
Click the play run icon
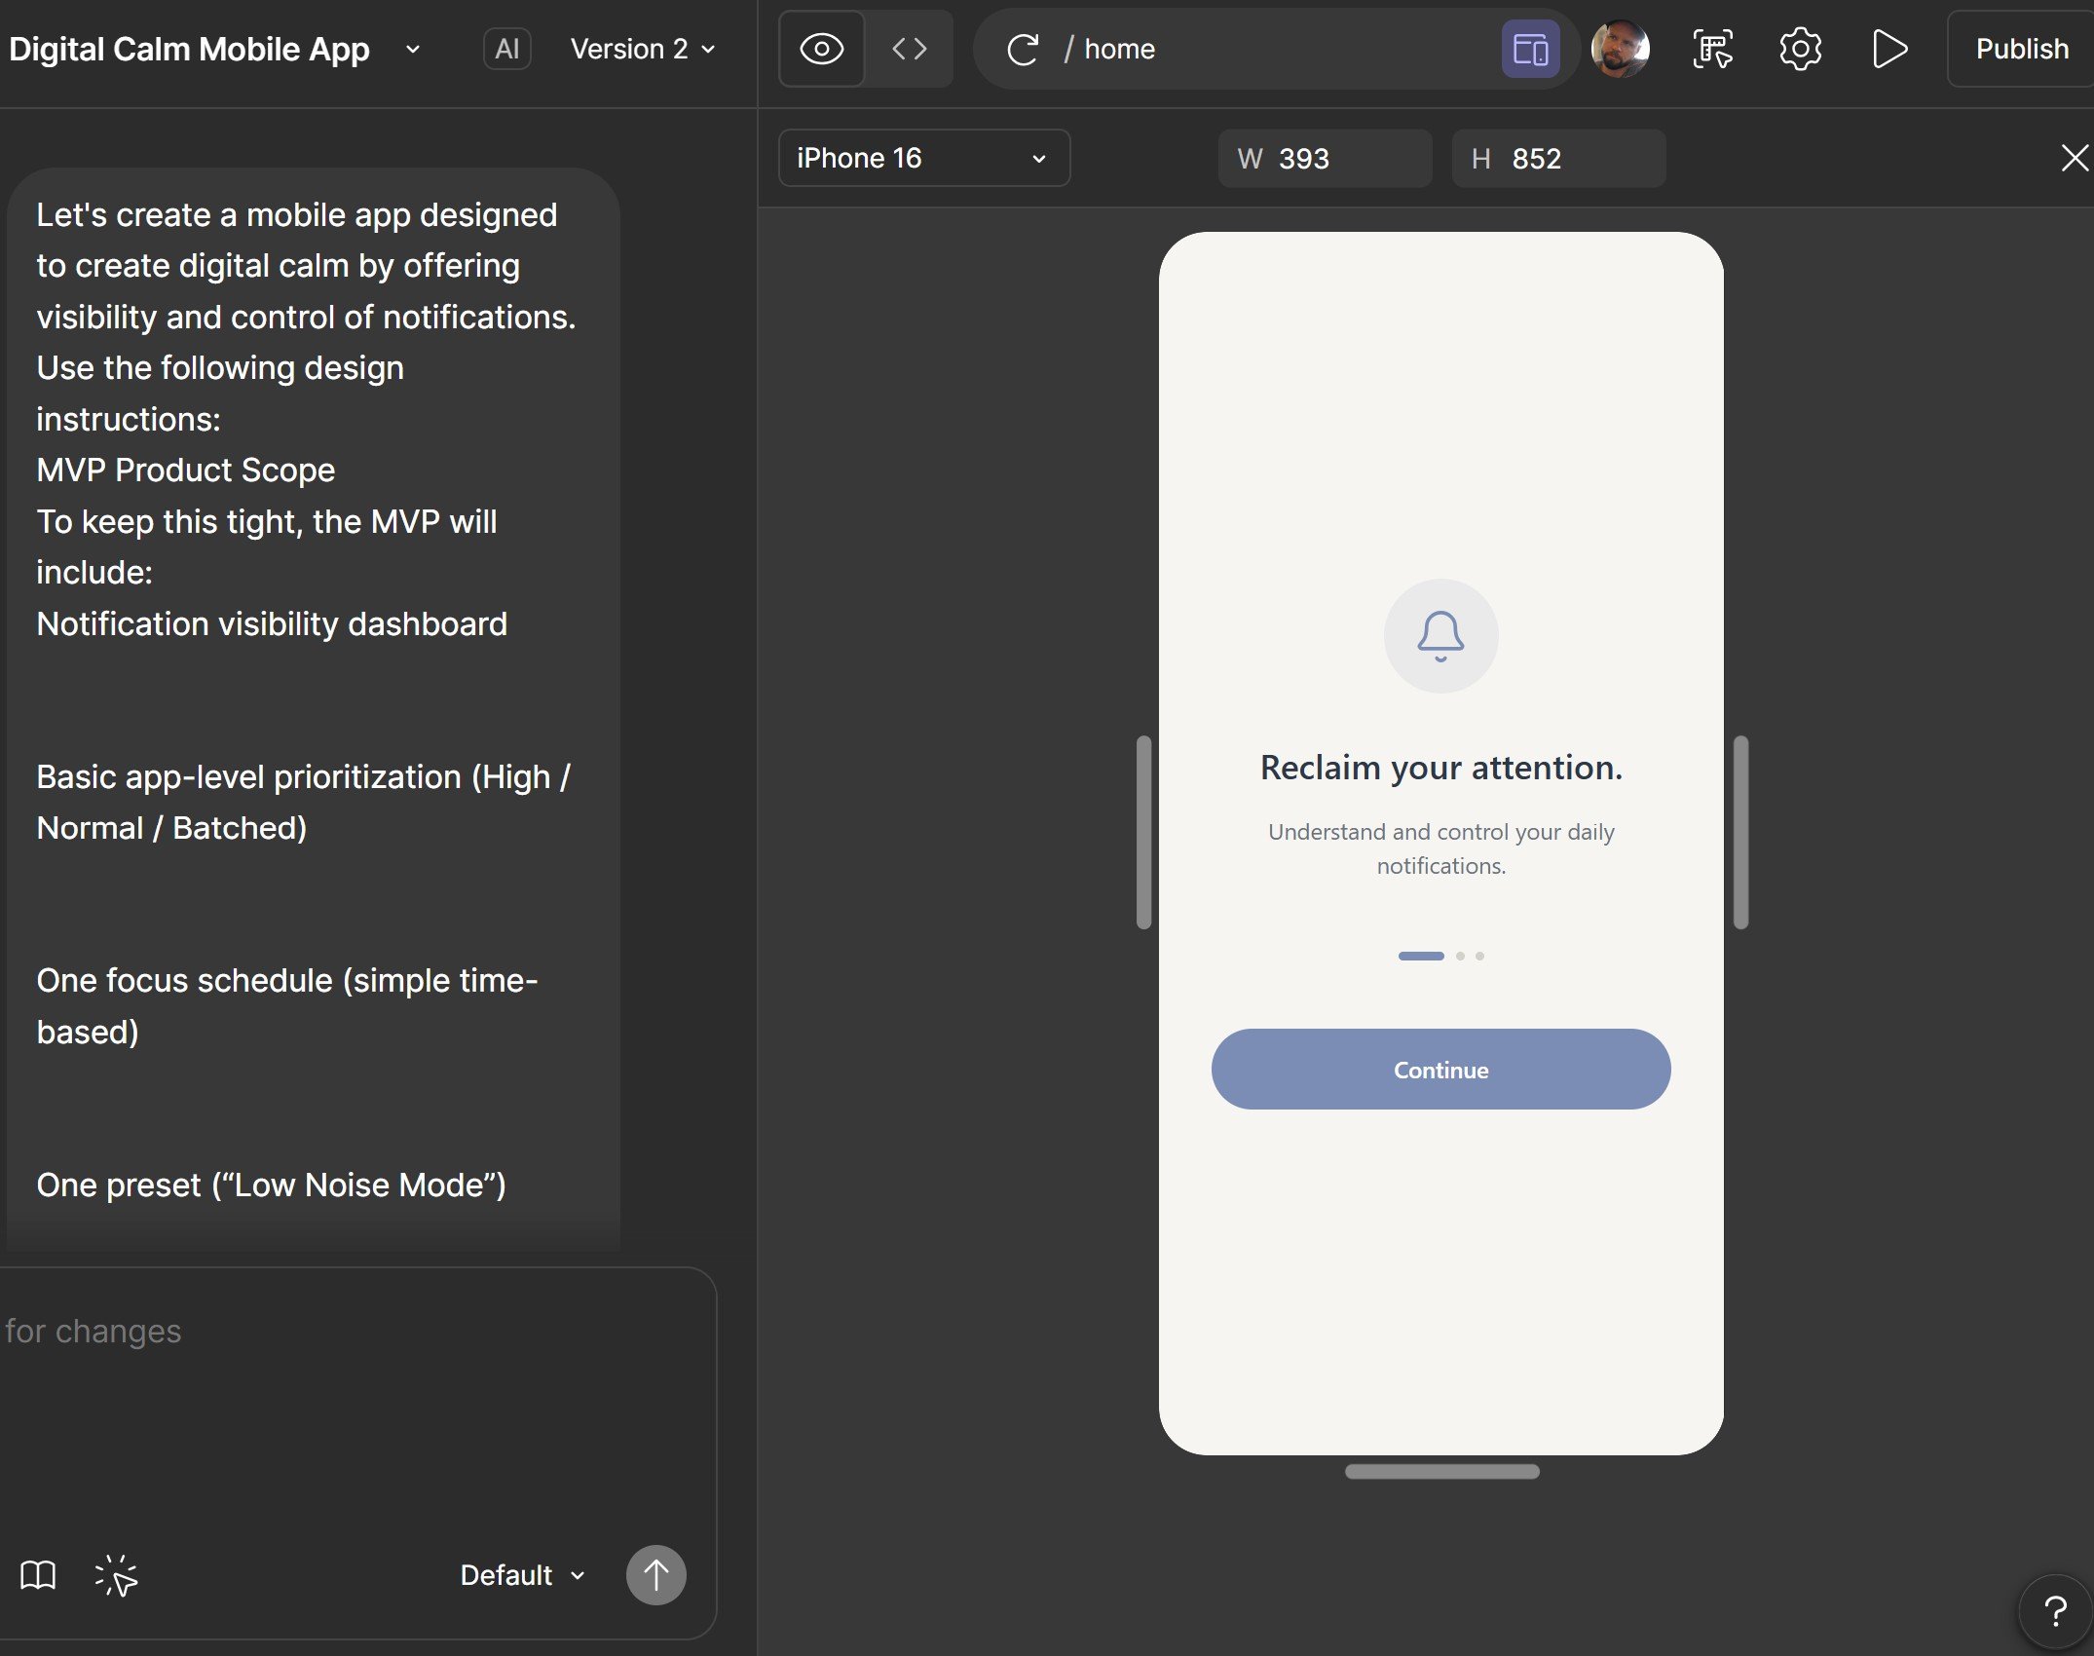pos(1888,49)
